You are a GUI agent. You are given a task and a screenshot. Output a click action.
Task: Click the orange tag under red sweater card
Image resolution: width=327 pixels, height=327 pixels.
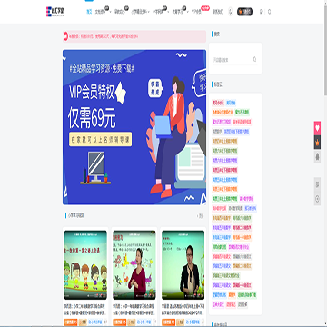pyautogui.click(x=119, y=322)
